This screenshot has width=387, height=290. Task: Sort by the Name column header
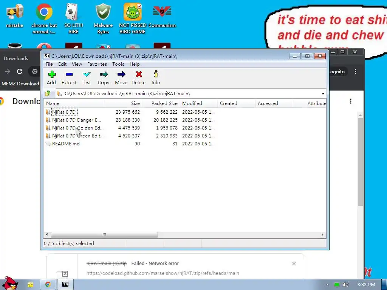(x=74, y=103)
